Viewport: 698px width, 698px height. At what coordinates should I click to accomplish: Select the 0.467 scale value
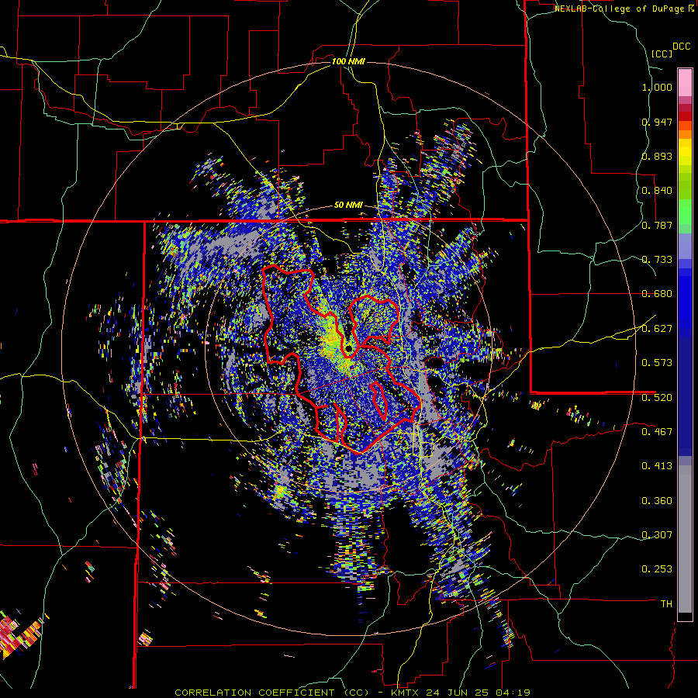pos(657,432)
